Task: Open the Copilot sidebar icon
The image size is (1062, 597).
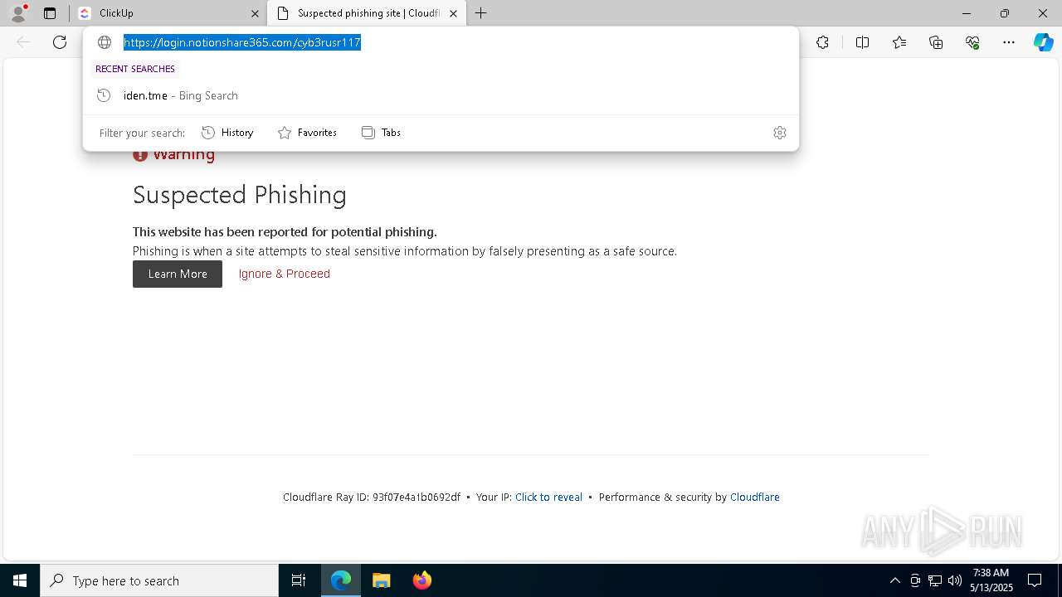Action: tap(1043, 42)
